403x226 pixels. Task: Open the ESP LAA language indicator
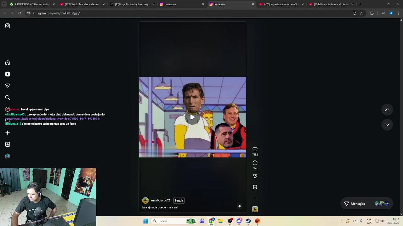369,221
